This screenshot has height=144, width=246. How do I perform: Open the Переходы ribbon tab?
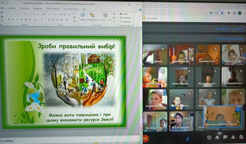(x=24, y=8)
